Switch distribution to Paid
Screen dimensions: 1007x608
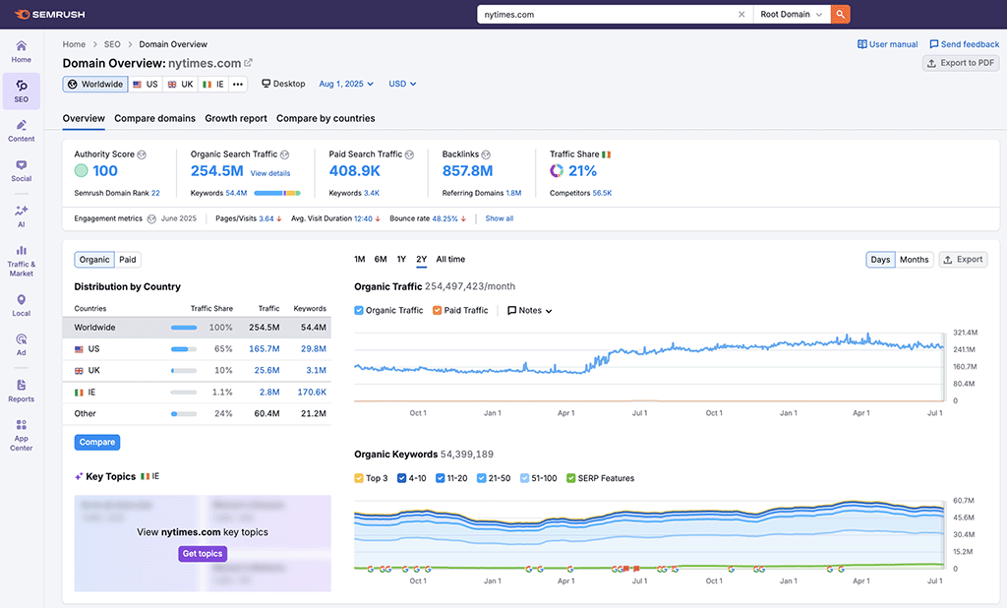pos(128,260)
